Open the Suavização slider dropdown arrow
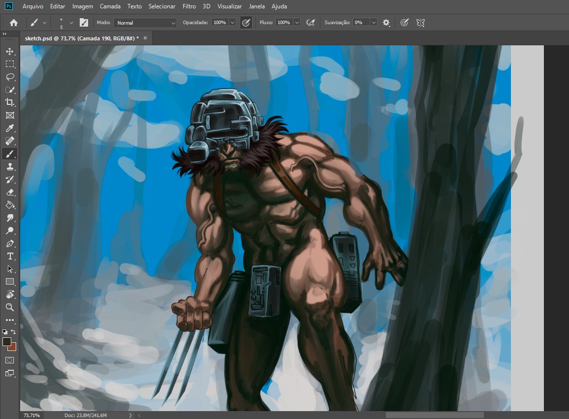569x419 pixels. pos(374,23)
